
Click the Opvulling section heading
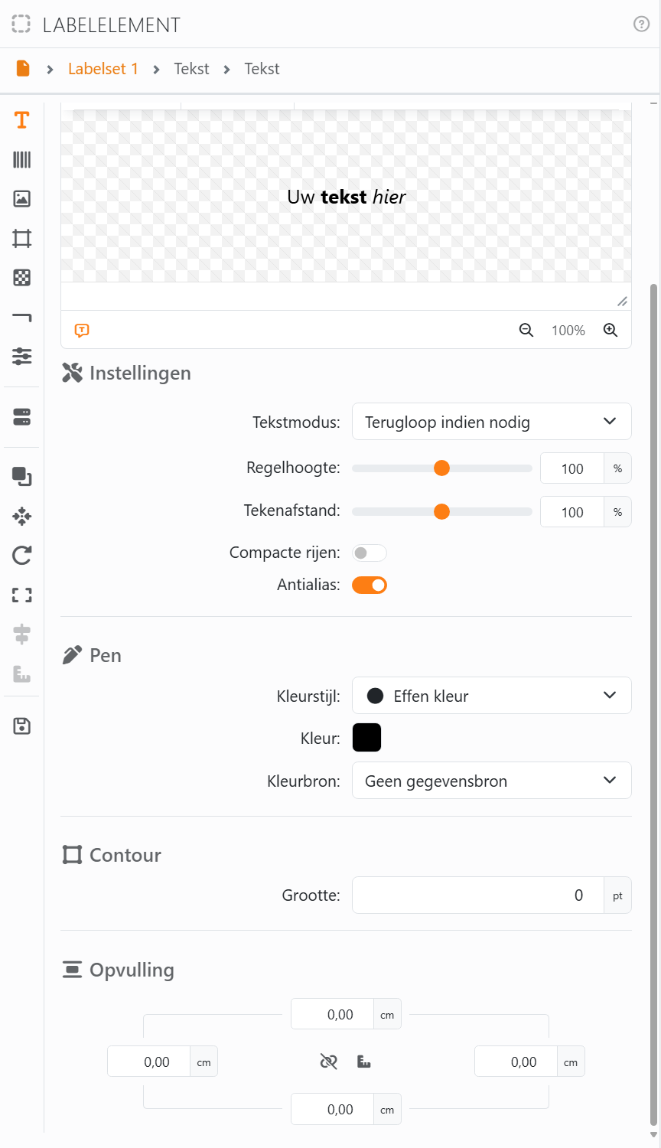click(118, 970)
